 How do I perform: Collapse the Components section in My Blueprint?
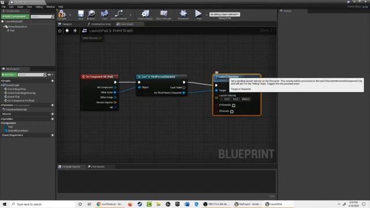[x=1, y=123]
